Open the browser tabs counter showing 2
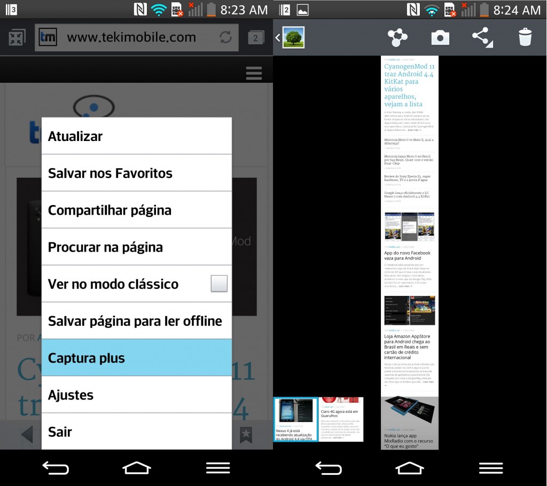The width and height of the screenshot is (547, 486). pos(256,38)
